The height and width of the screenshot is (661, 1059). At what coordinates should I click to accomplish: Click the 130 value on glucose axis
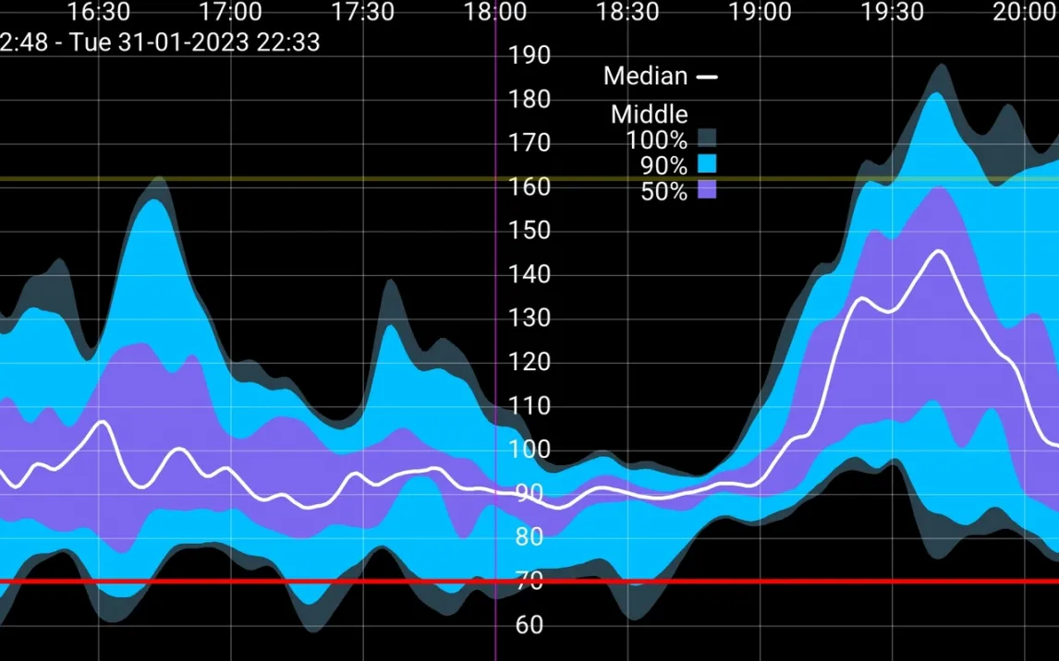[529, 318]
